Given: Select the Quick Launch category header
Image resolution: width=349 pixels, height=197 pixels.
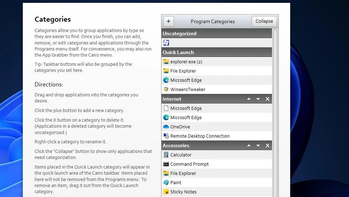Looking at the screenshot, I should [217, 52].
